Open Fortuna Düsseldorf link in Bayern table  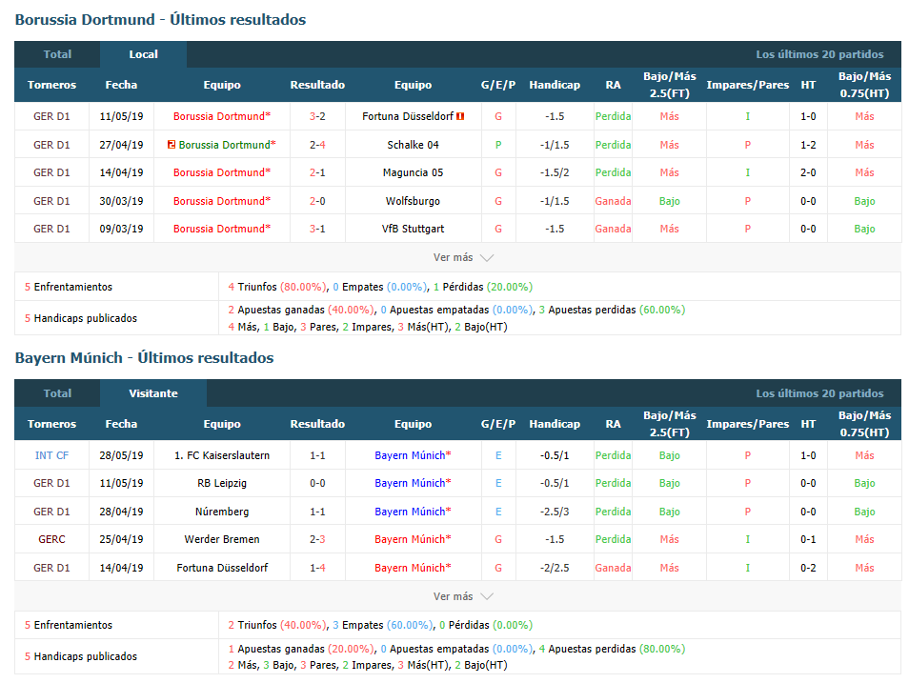click(x=222, y=568)
